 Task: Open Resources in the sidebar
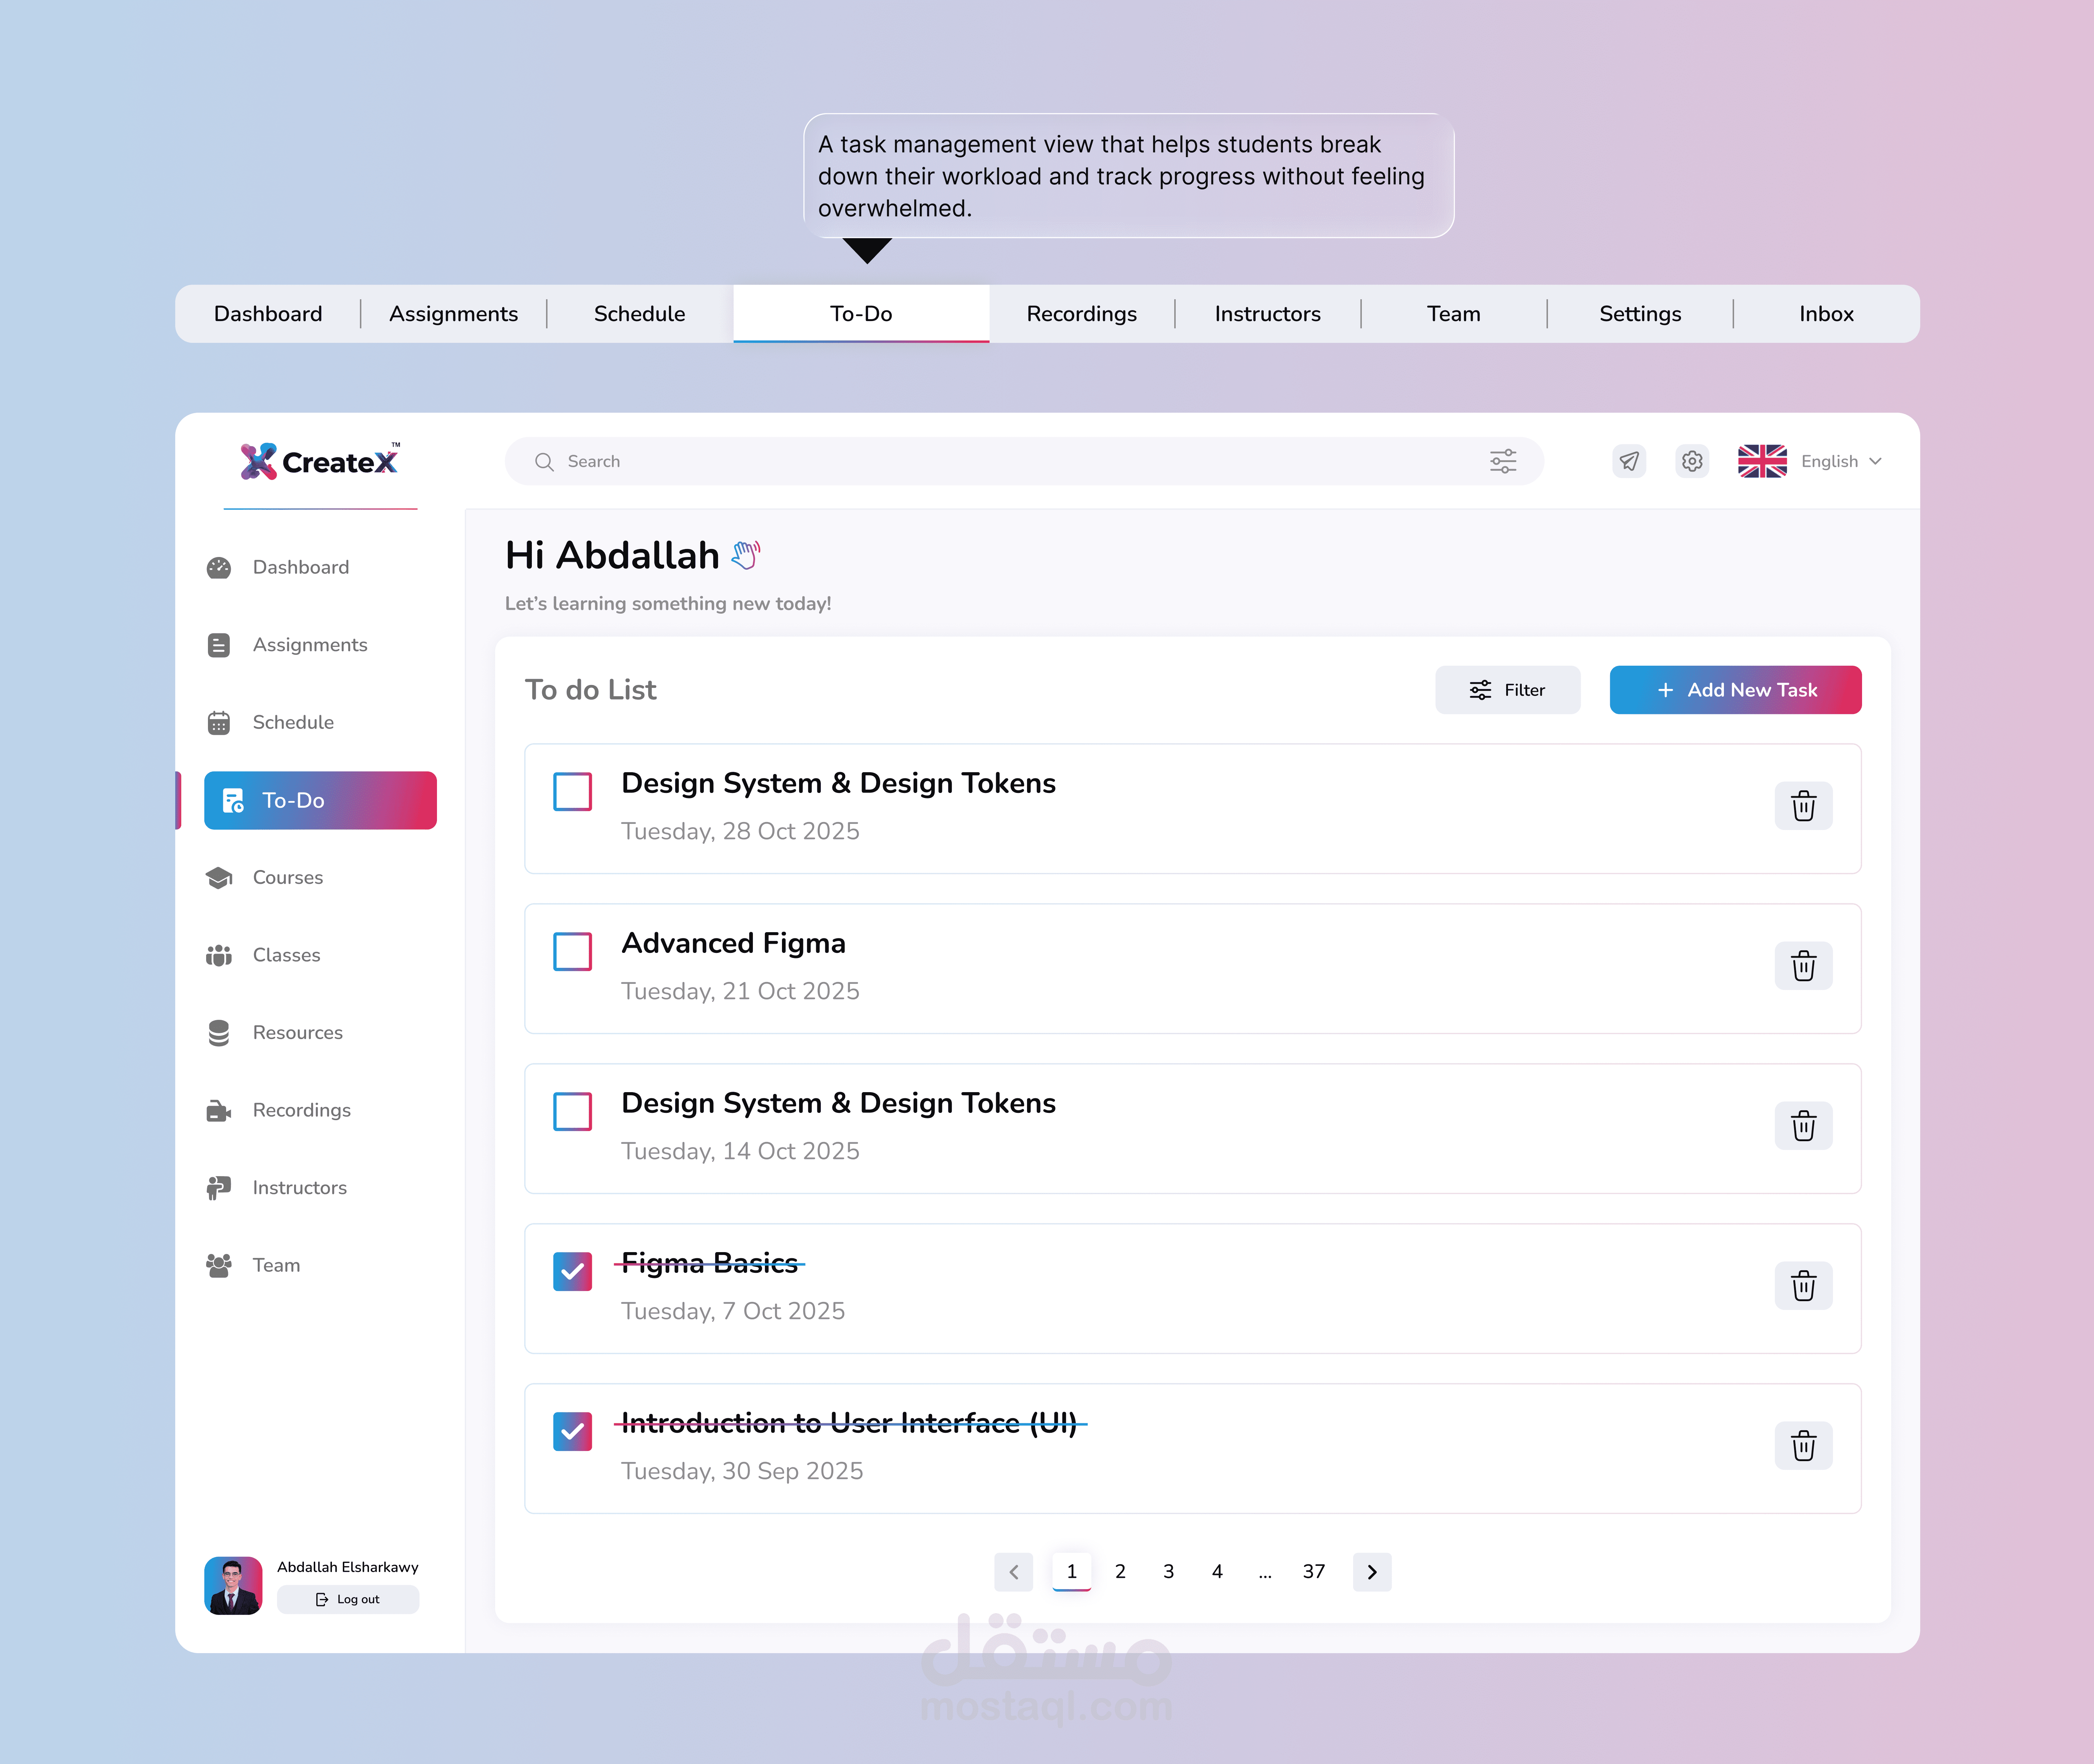297,1032
